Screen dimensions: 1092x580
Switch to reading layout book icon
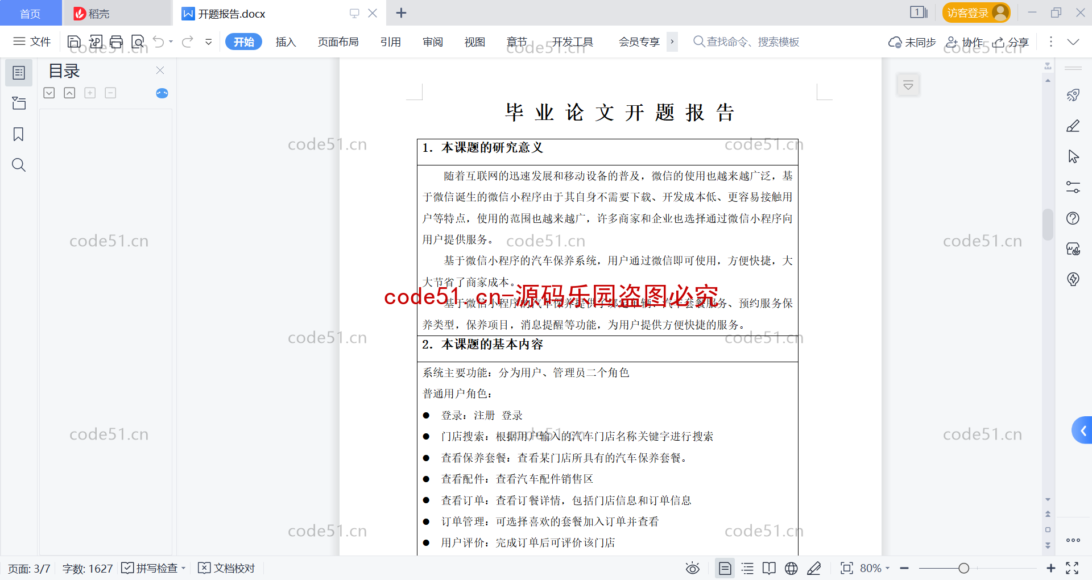769,568
